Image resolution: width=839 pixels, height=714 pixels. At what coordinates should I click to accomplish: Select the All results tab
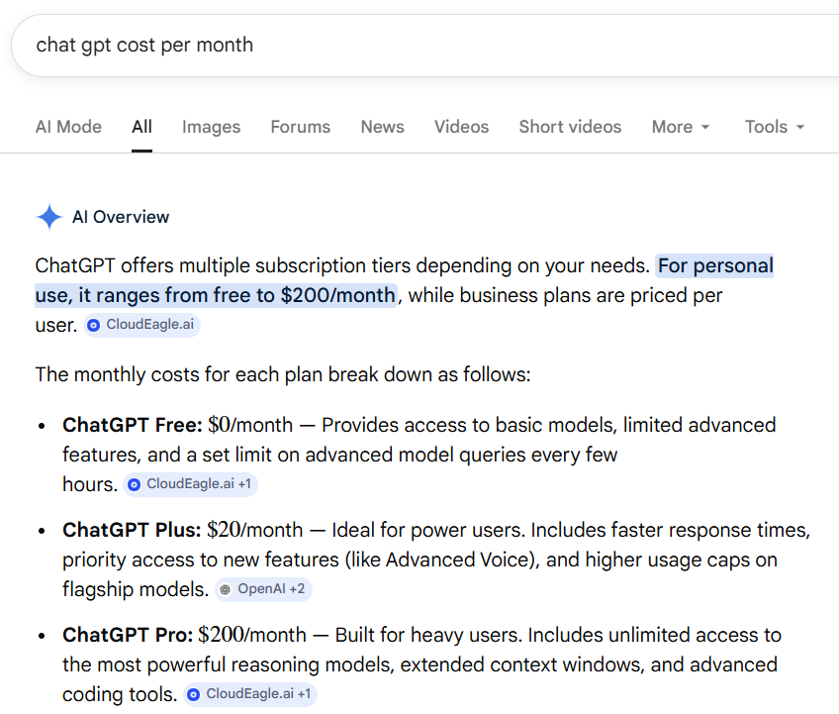click(x=141, y=127)
